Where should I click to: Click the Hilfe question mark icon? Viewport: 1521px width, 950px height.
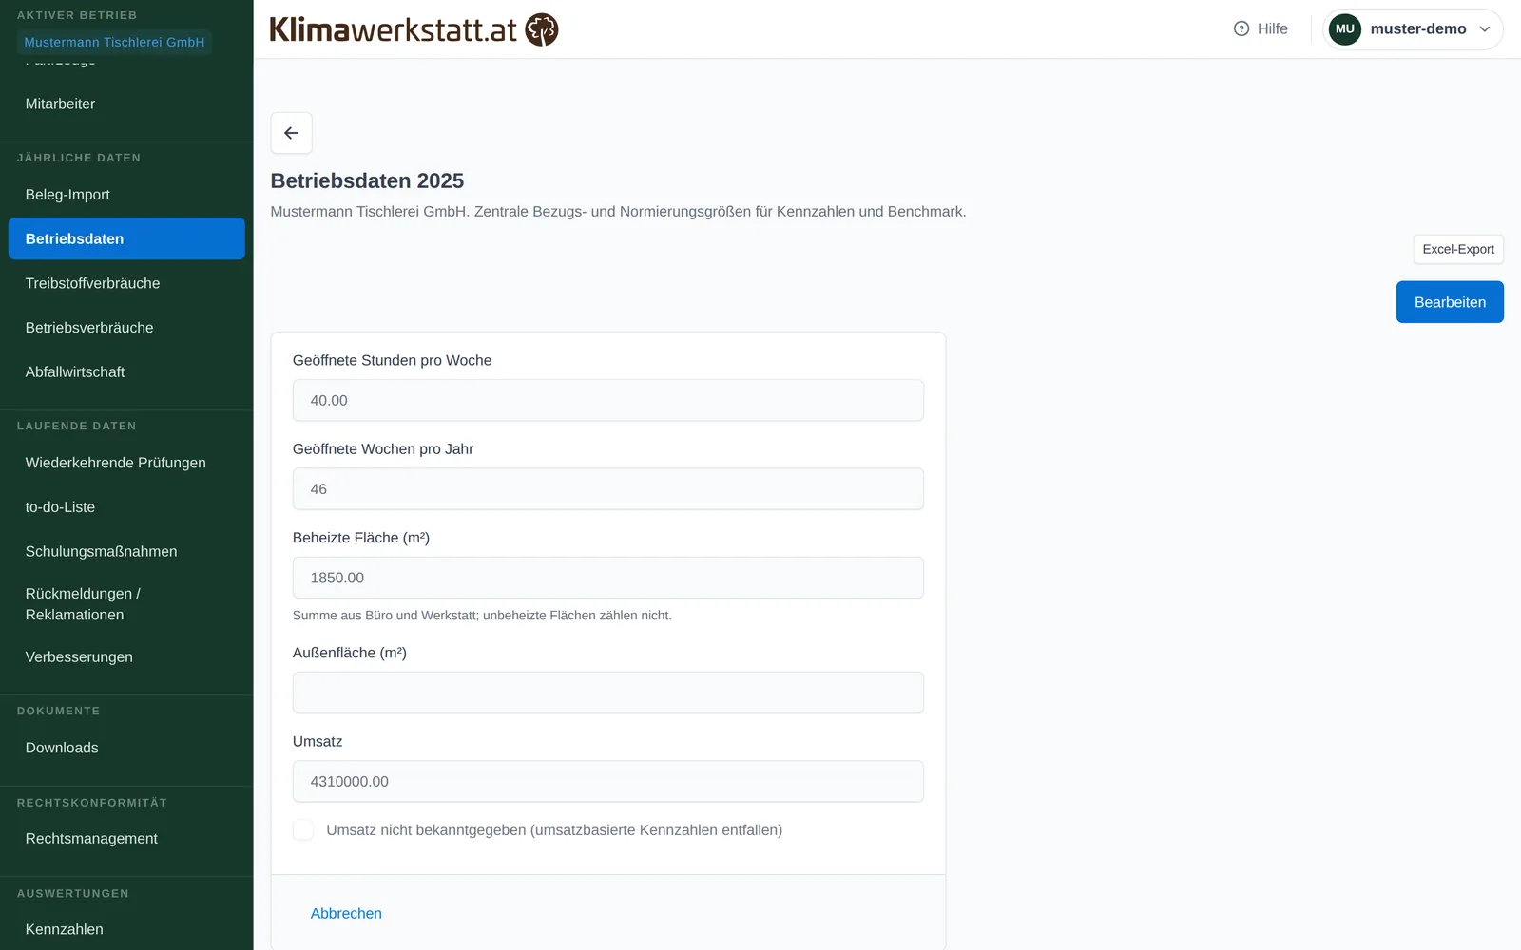[x=1242, y=28]
